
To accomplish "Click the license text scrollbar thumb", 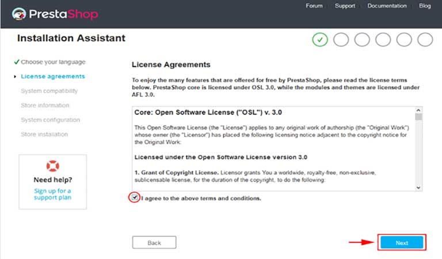I will tap(418, 117).
